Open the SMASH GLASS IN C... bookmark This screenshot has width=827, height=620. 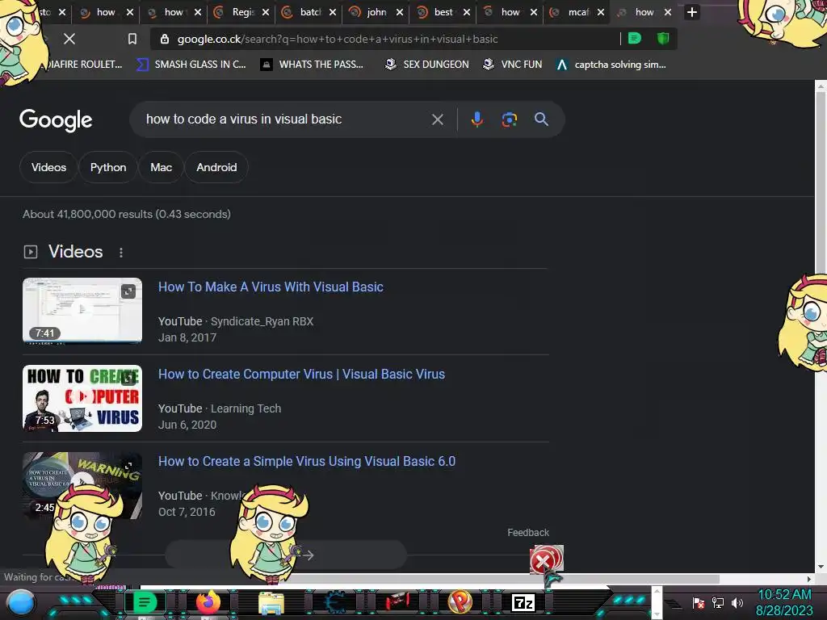(192, 65)
